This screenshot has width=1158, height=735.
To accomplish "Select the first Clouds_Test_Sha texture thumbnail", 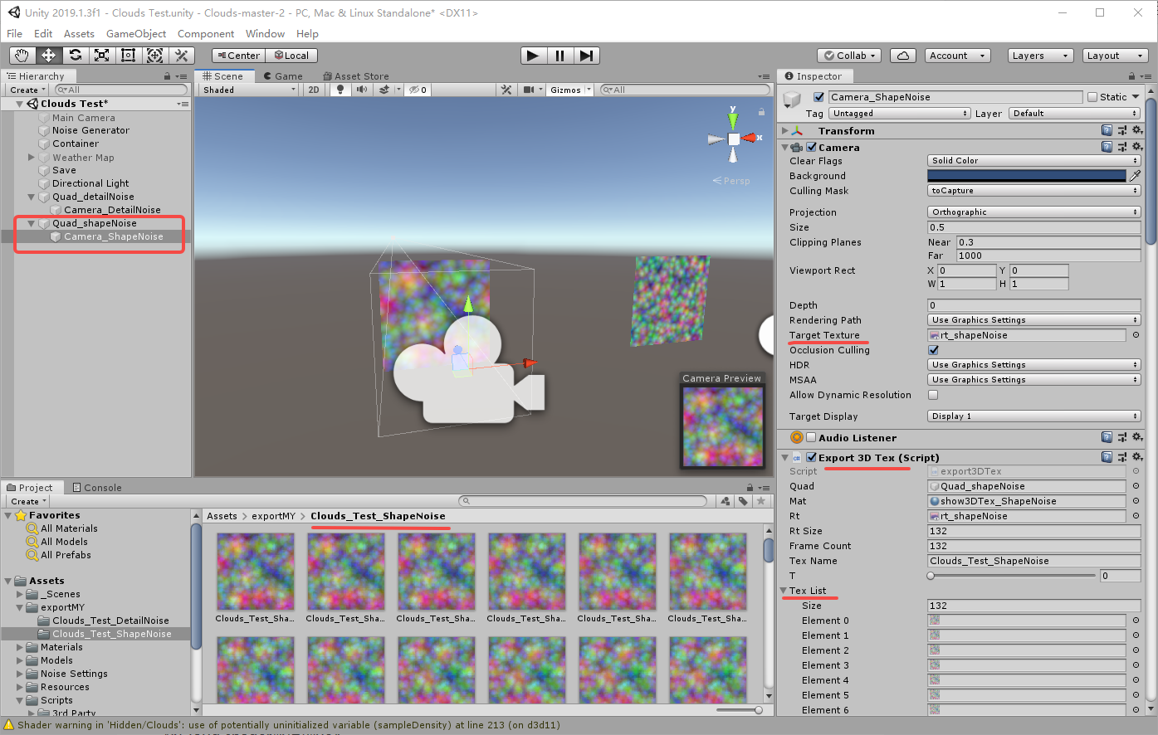I will (x=256, y=571).
